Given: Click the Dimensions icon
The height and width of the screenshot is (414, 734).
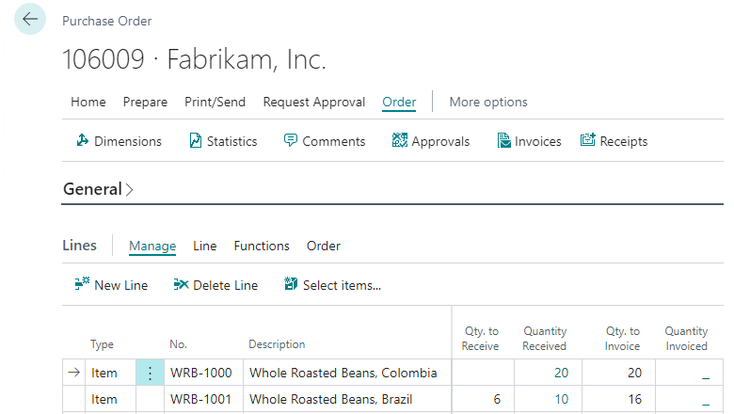Looking at the screenshot, I should [83, 140].
